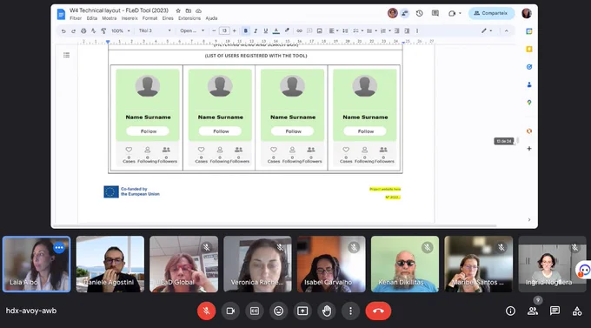Select the paint format tool
Viewport: 591px width, 328px height.
coord(103,31)
